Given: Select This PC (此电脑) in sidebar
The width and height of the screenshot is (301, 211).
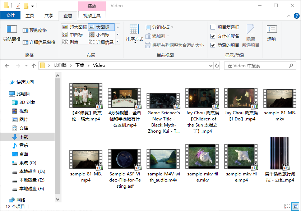Looking at the screenshot, I should click(x=23, y=94).
